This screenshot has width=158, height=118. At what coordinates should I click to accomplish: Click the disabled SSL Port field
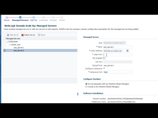click(118, 62)
